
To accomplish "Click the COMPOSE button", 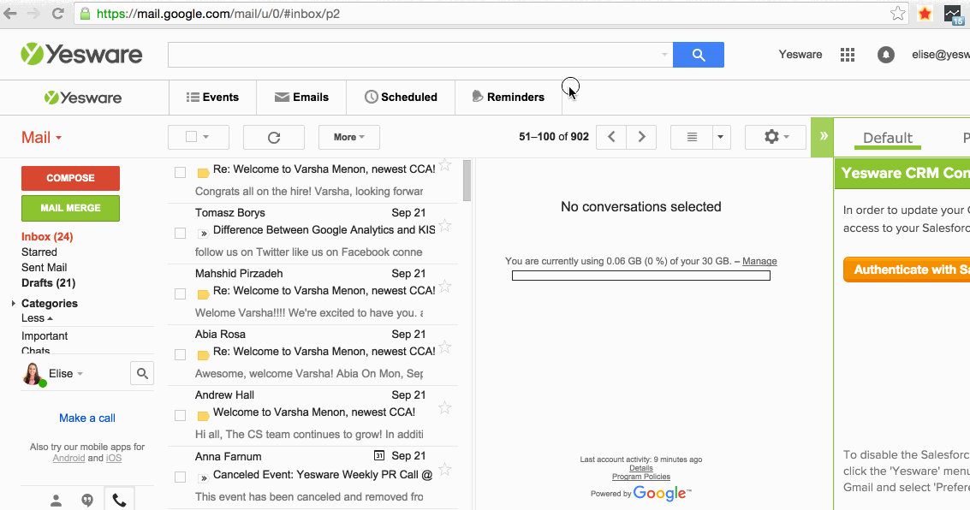I will pyautogui.click(x=70, y=178).
